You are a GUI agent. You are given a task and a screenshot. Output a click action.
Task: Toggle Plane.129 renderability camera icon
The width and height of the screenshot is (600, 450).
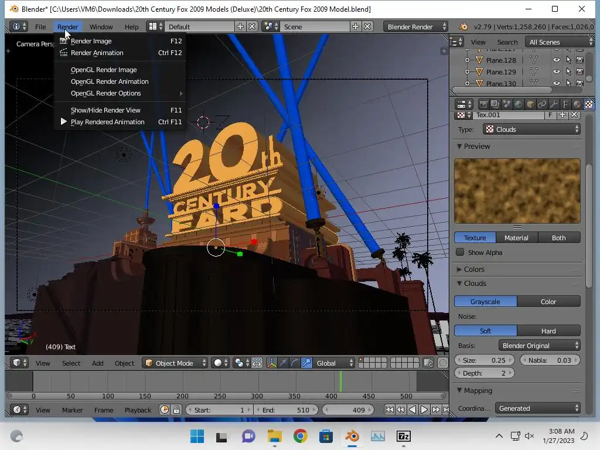pyautogui.click(x=579, y=71)
